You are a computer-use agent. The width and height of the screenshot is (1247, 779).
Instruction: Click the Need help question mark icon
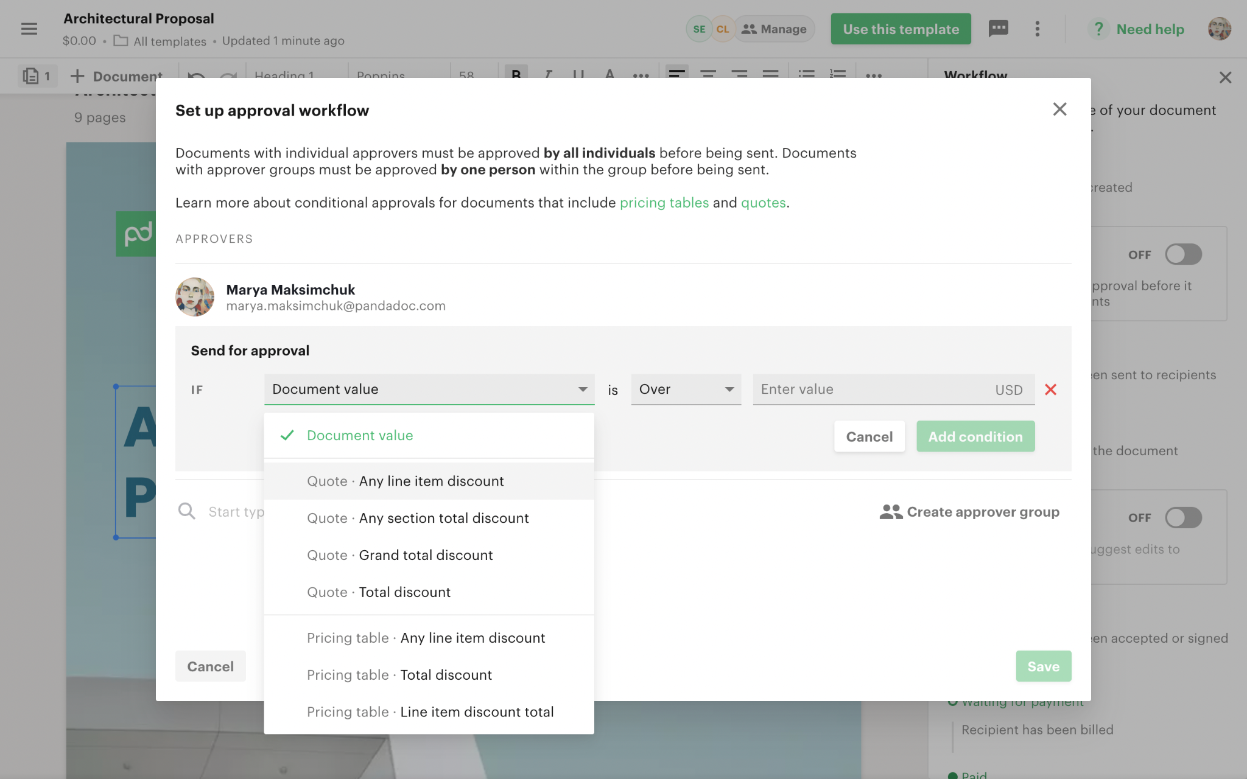(x=1098, y=29)
